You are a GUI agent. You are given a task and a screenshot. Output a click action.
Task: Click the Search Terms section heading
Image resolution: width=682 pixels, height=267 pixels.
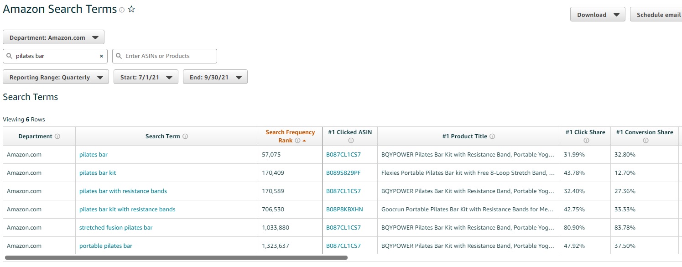point(31,97)
